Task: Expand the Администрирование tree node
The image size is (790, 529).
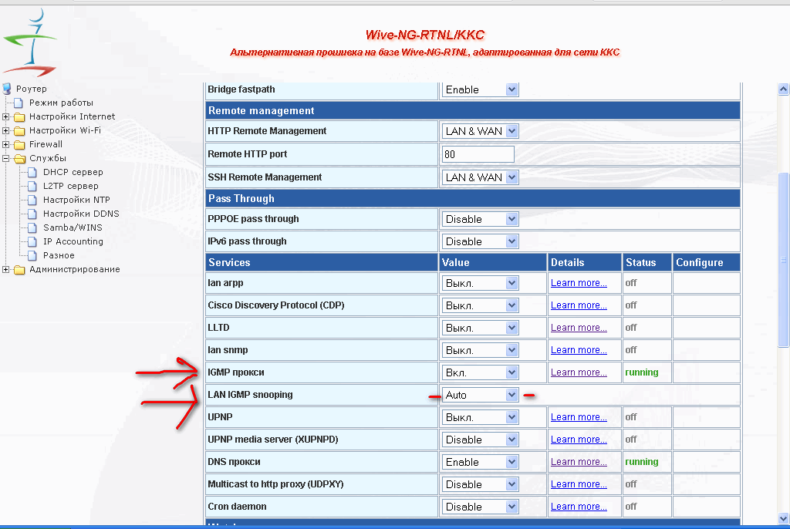Action: point(6,270)
